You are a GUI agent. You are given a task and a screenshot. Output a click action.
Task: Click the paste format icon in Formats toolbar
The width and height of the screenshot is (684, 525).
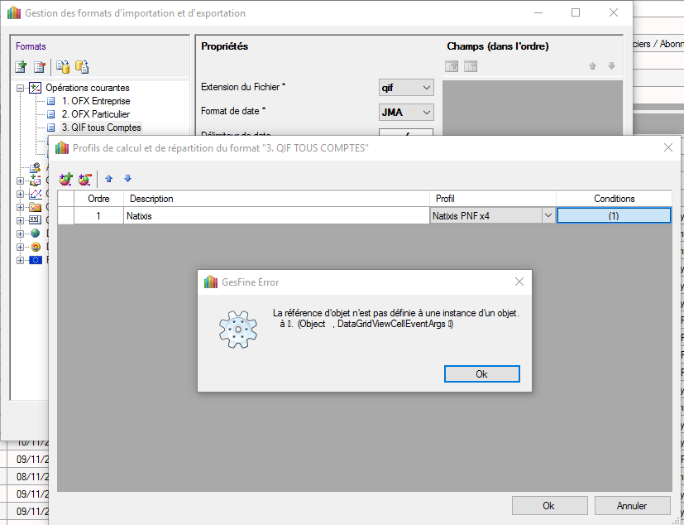tap(81, 67)
